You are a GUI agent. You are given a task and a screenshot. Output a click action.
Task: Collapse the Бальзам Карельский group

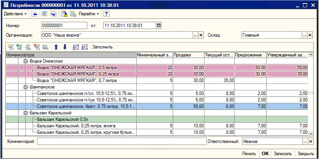(x=25, y=113)
